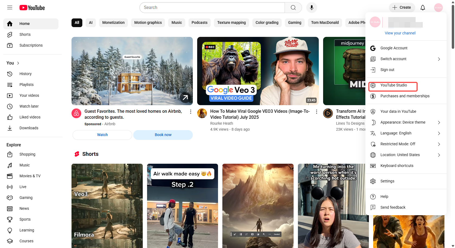Click Watch on the Airbnb ad
The image size is (455, 248).
click(102, 135)
